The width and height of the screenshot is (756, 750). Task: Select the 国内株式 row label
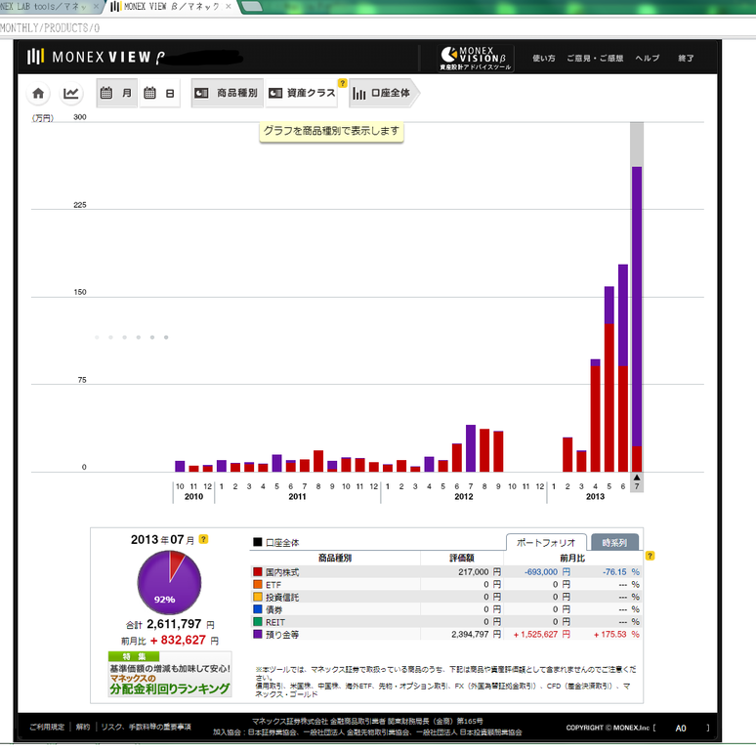pyautogui.click(x=282, y=572)
